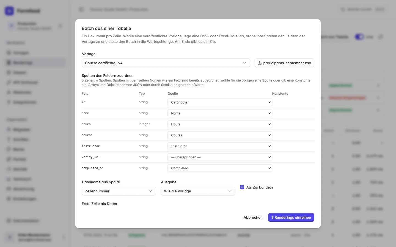Open the Ausgabe dropdown showing Wie die Vorlage
This screenshot has height=247, width=396.
coord(198,191)
